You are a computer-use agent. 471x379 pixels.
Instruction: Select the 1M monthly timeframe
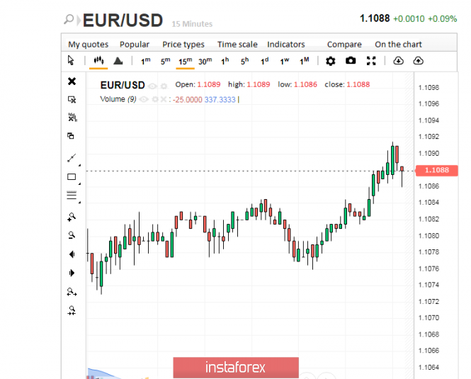click(305, 61)
